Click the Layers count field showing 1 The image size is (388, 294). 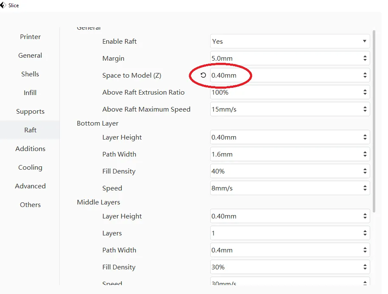pyautogui.click(x=290, y=233)
